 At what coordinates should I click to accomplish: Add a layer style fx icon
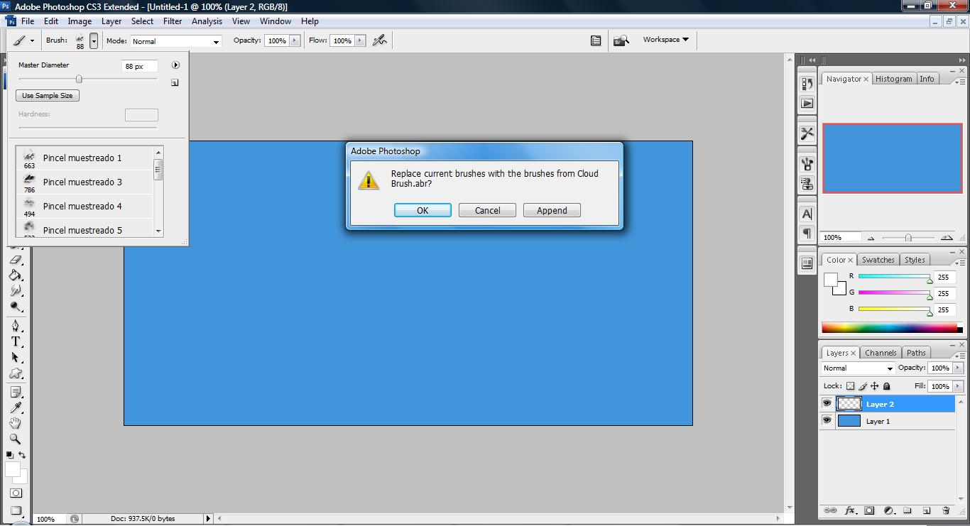click(850, 510)
